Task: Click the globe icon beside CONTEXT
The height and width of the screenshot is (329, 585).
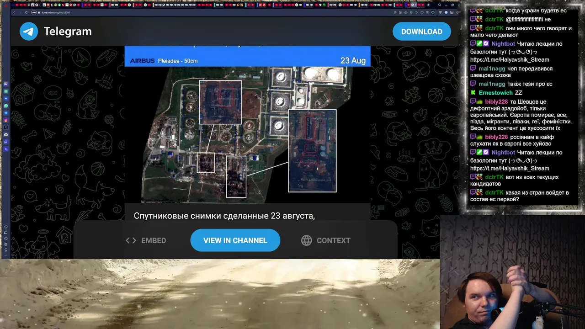Action: pos(306,240)
